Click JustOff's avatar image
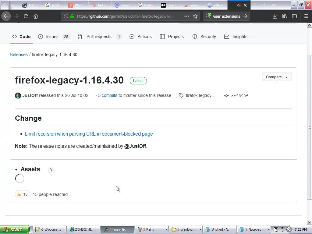This screenshot has height=234, width=312. [x=18, y=95]
